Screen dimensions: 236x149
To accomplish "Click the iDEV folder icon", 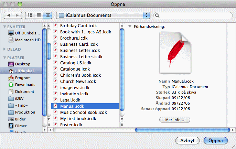I will coord(11,98).
